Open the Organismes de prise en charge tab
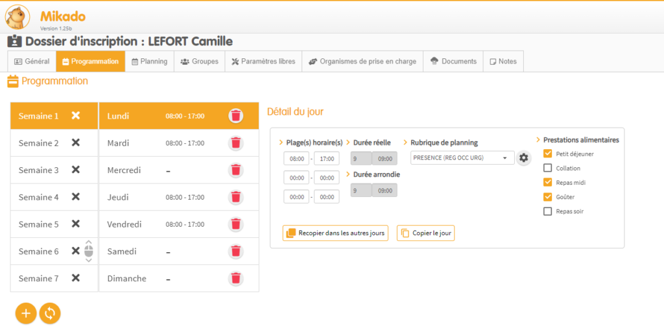Viewport: 664px width, 326px height. [x=362, y=62]
